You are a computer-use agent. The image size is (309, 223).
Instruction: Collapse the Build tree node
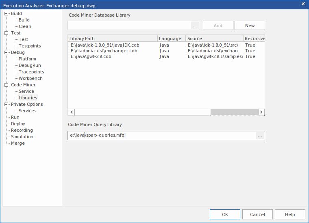pyautogui.click(x=7, y=13)
